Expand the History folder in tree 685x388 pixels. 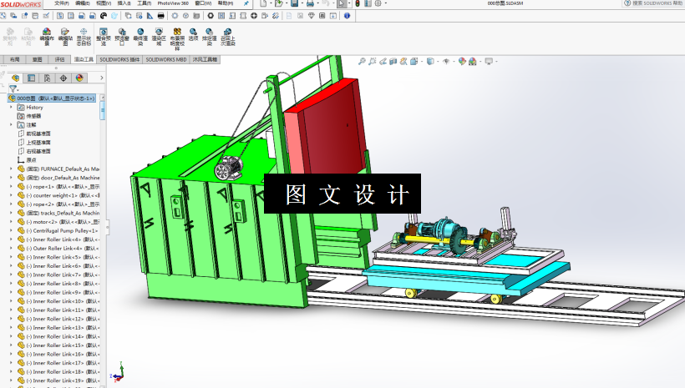point(12,107)
